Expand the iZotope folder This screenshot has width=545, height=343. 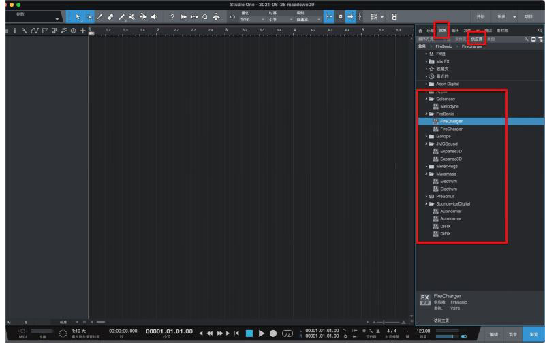click(x=426, y=136)
